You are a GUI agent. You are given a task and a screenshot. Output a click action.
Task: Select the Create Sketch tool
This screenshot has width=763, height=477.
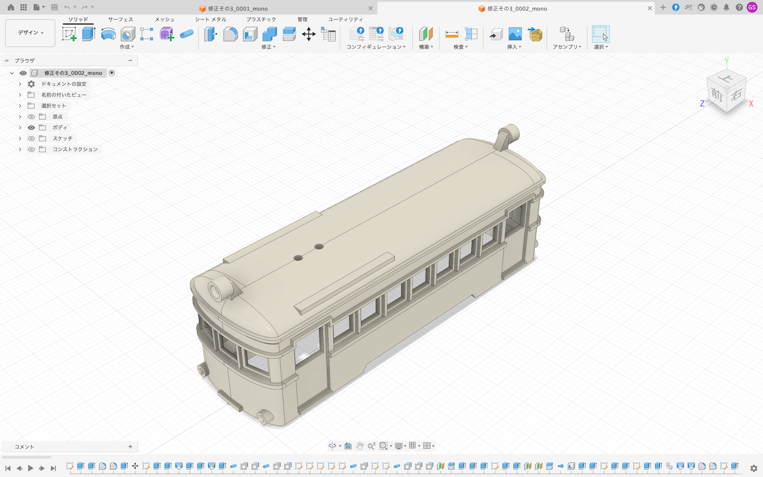pyautogui.click(x=69, y=34)
